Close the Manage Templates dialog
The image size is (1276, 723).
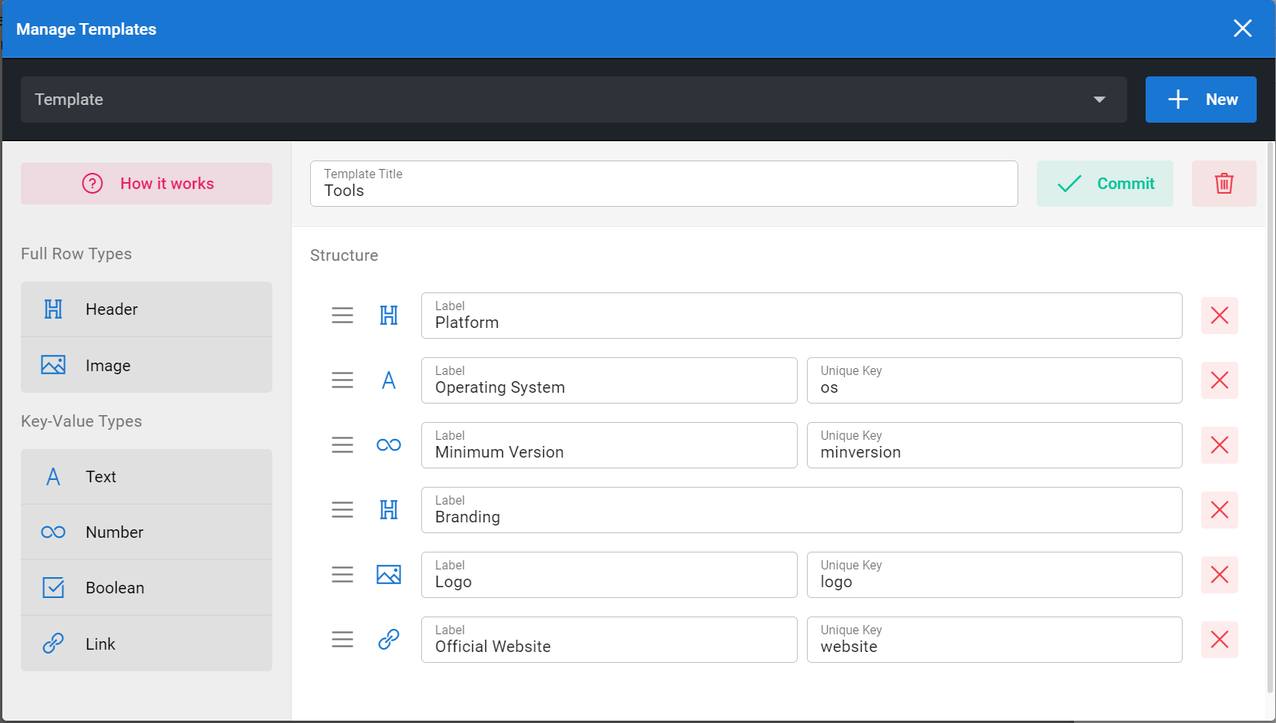[x=1243, y=29]
